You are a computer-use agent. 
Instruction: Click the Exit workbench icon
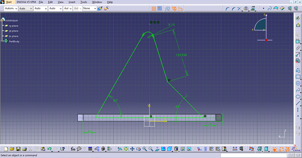[298, 25]
